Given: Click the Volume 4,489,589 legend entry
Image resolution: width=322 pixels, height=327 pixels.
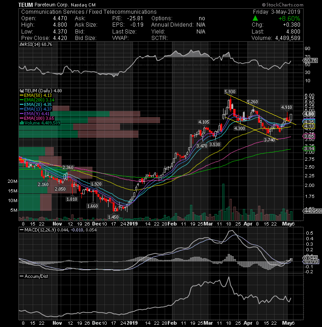Looking at the screenshot, I should 42,123.
